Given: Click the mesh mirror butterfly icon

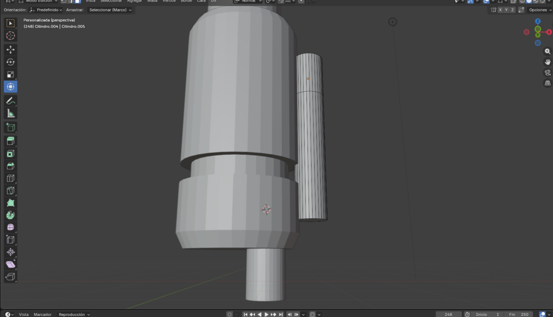Looking at the screenshot, I should tap(494, 10).
